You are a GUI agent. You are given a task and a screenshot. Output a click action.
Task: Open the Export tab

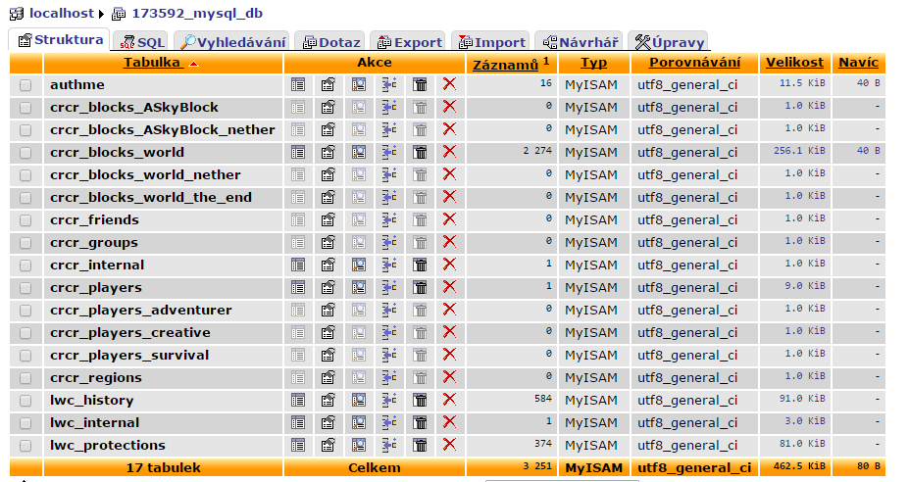(x=407, y=42)
